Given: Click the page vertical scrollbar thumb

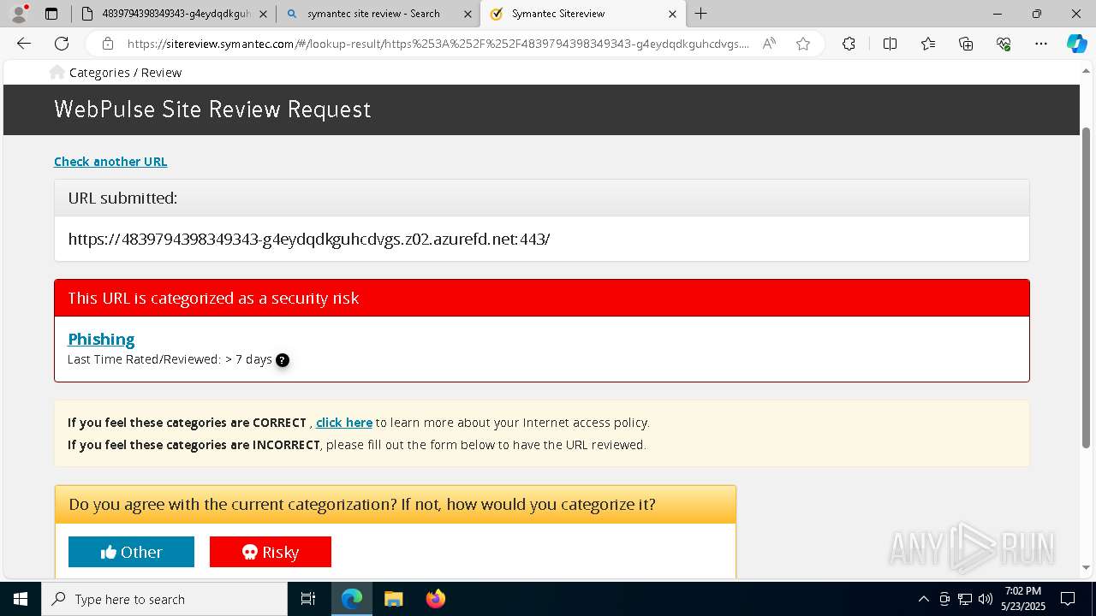Looking at the screenshot, I should (1087, 287).
